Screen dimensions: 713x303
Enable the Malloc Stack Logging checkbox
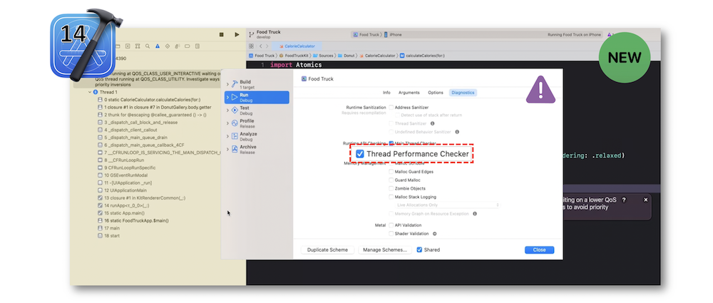pyautogui.click(x=391, y=197)
